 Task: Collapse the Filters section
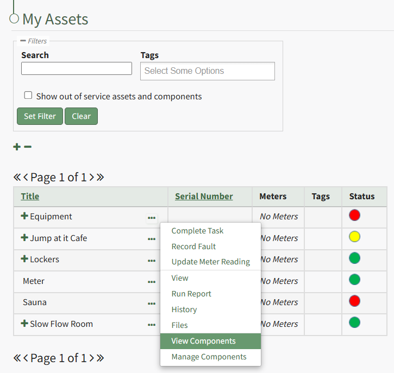click(23, 41)
